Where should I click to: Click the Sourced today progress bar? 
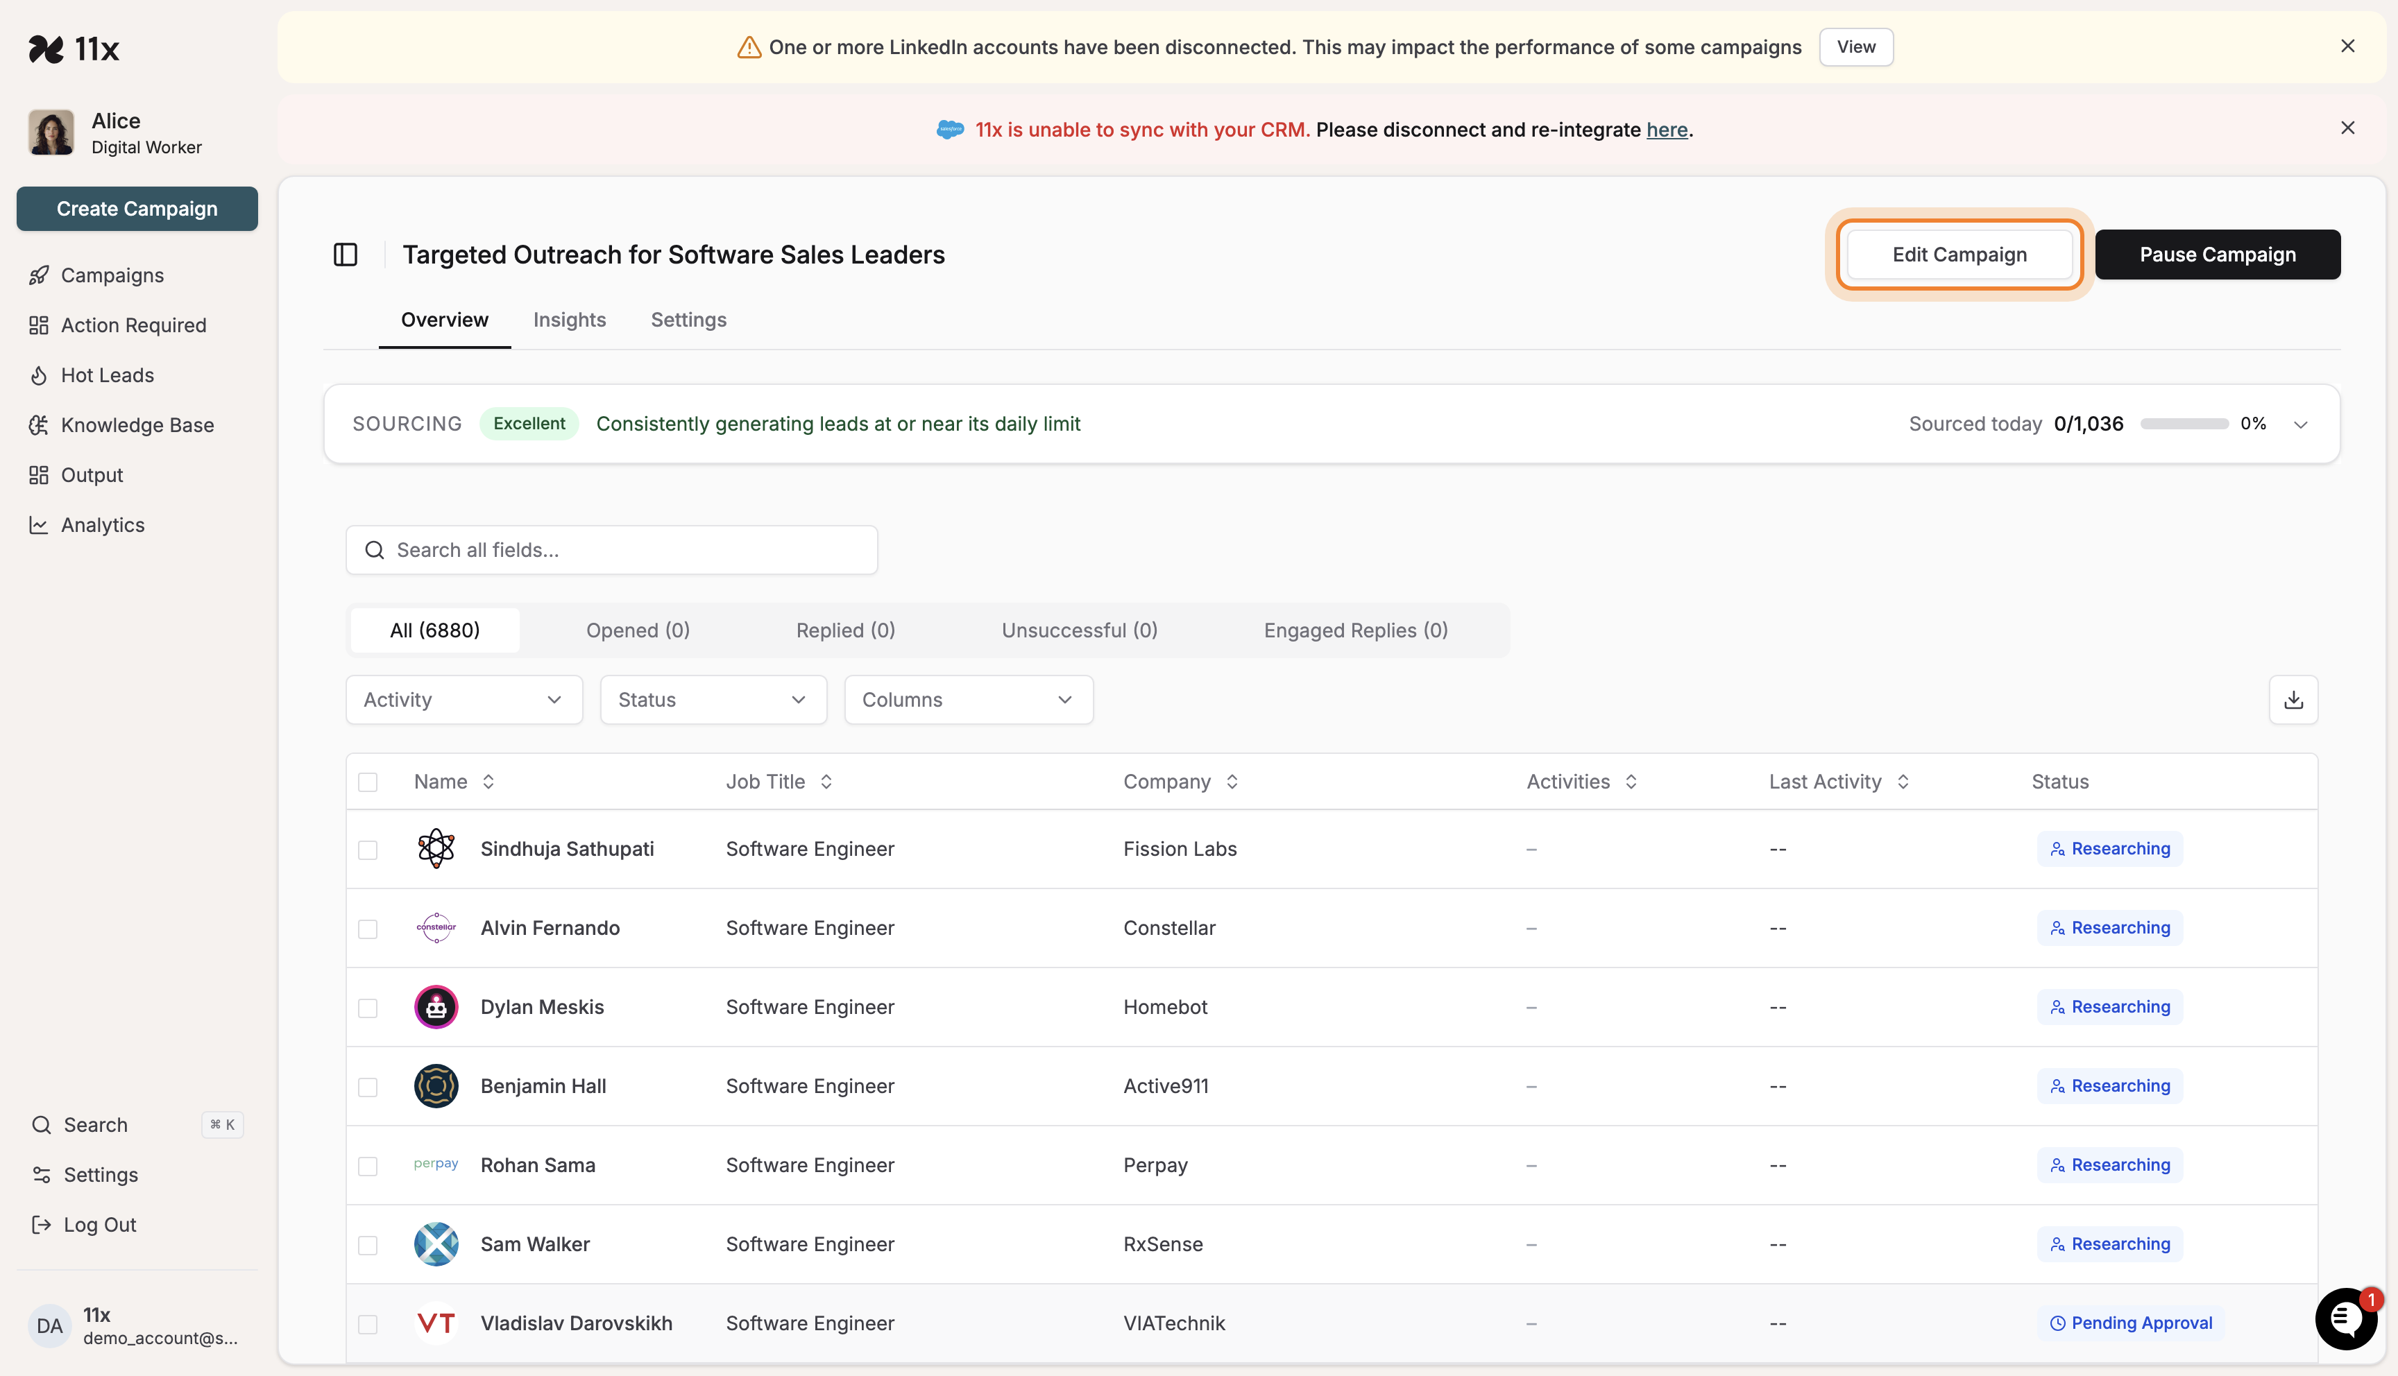2184,424
